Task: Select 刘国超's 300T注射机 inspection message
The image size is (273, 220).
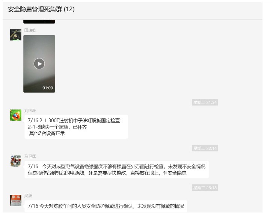Action: click(76, 127)
